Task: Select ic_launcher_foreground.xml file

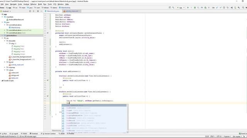Action: [x=22, y=59]
